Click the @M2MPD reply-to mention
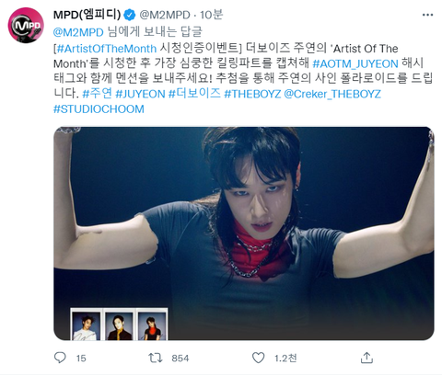 (x=78, y=32)
